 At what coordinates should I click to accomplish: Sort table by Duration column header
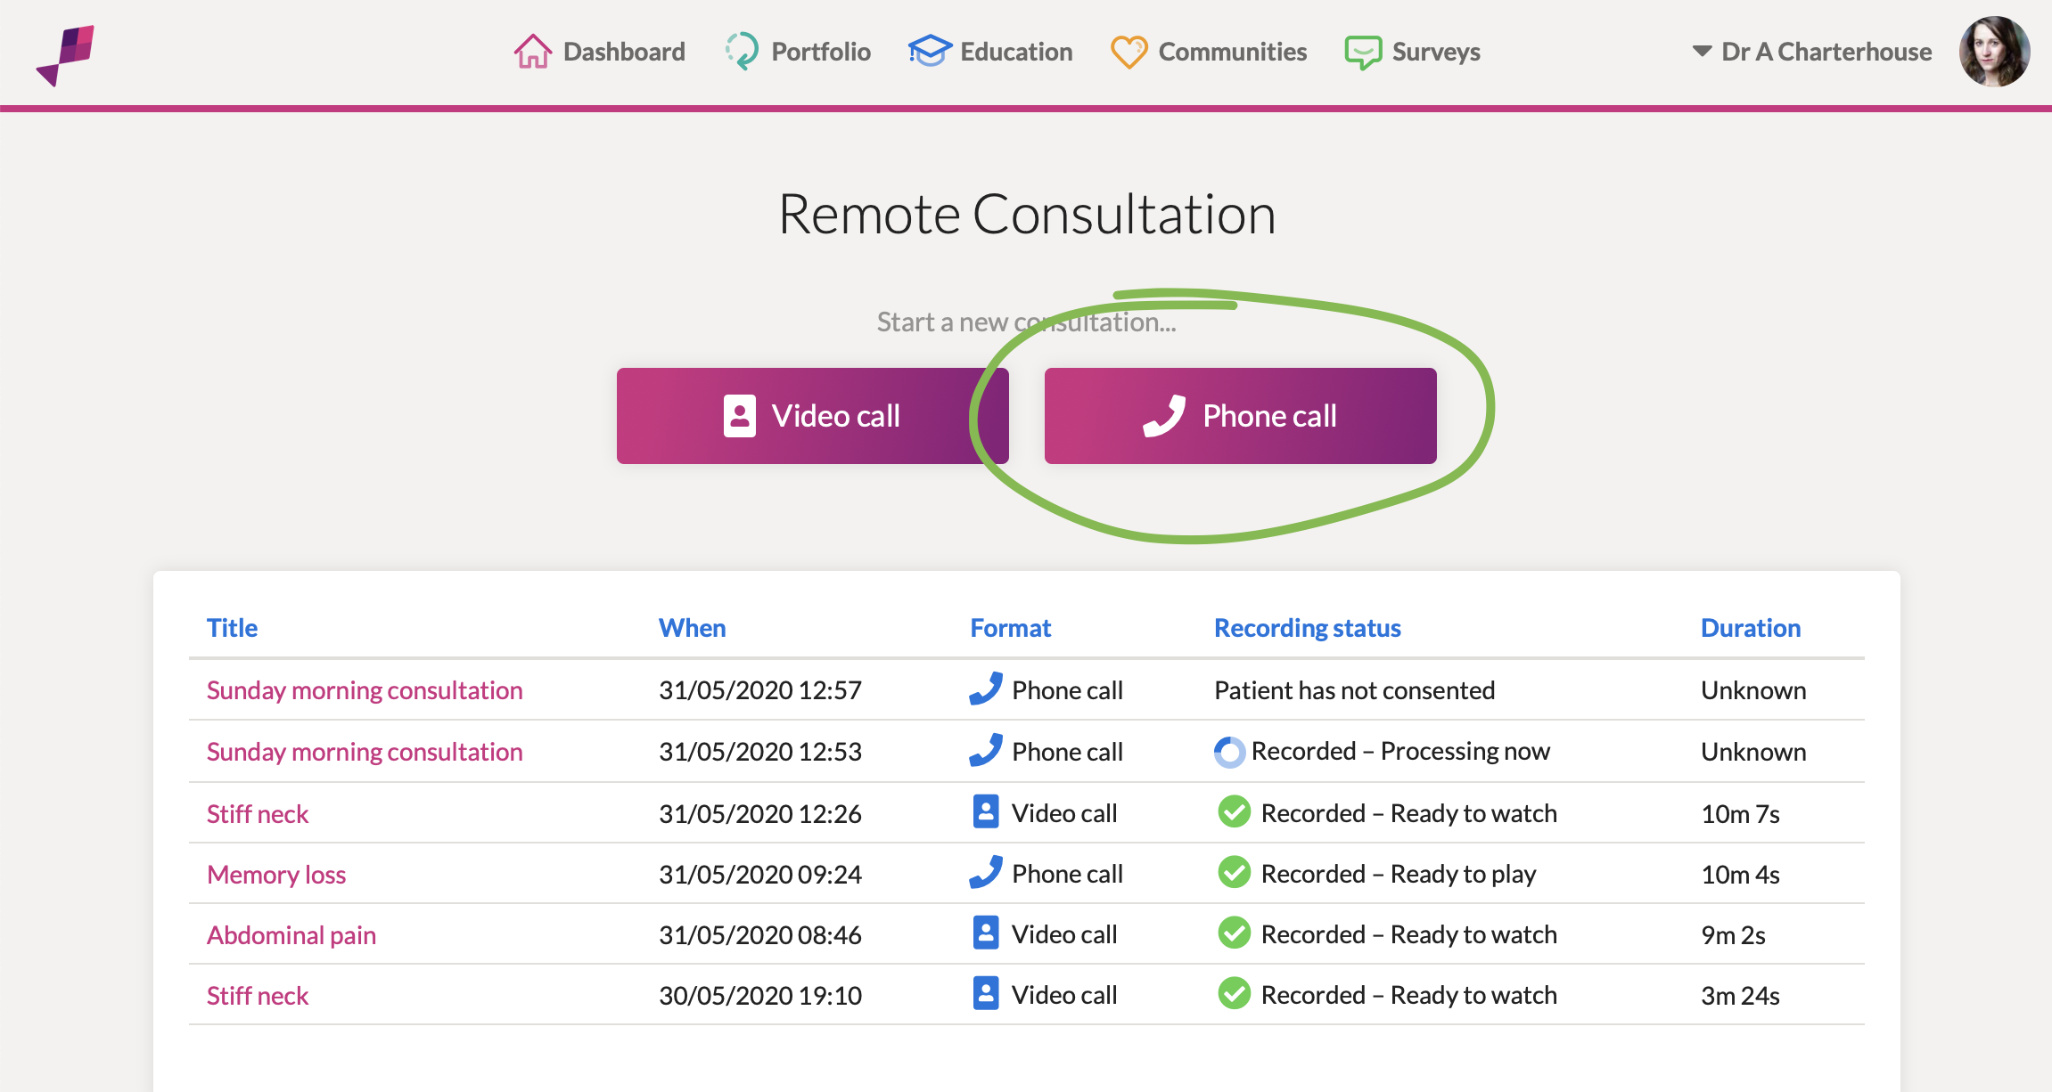[x=1750, y=628]
